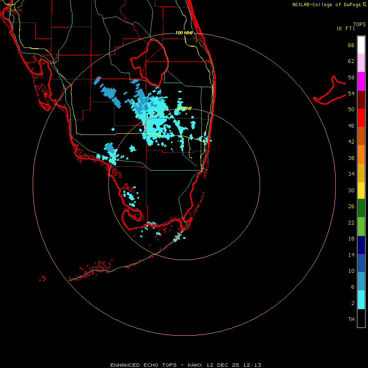Click the TOPS legend title
This screenshot has height=368, width=368.
(359, 25)
